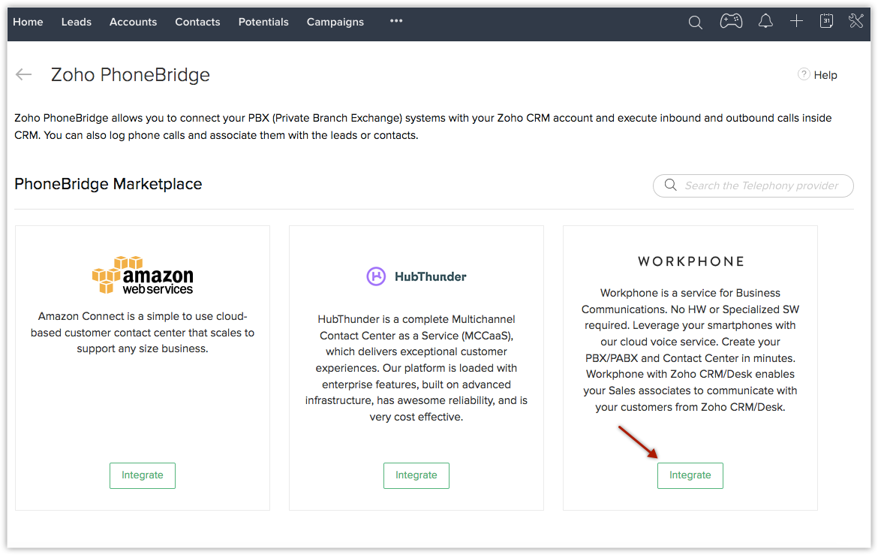Click the PhoneBridge Marketplace heading
This screenshot has width=878, height=555.
108,184
